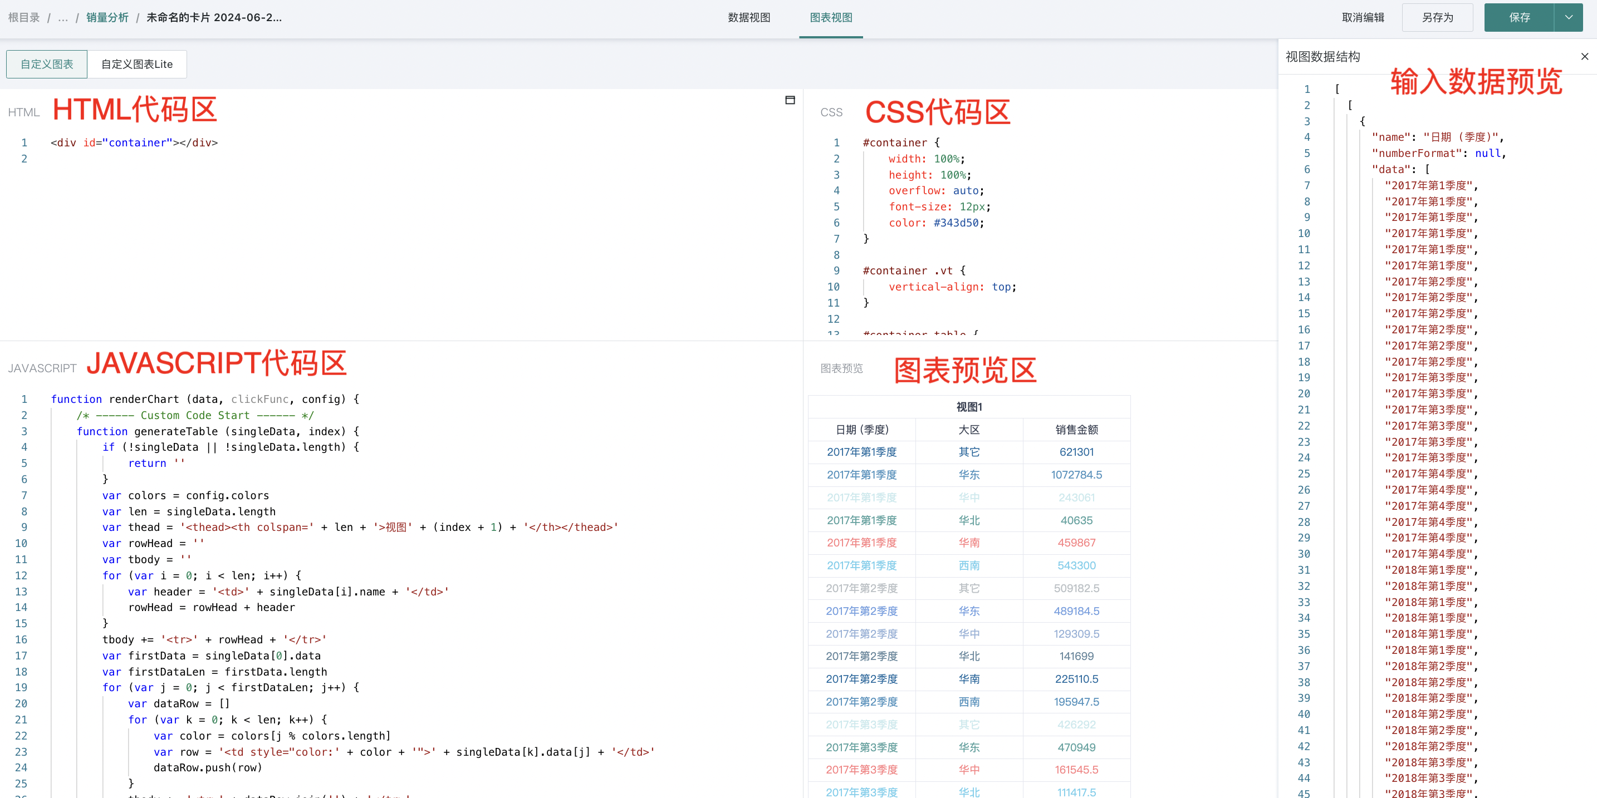Image resolution: width=1597 pixels, height=798 pixels.
Task: Click 华南 in the 459867 row
Action: pyautogui.click(x=969, y=543)
